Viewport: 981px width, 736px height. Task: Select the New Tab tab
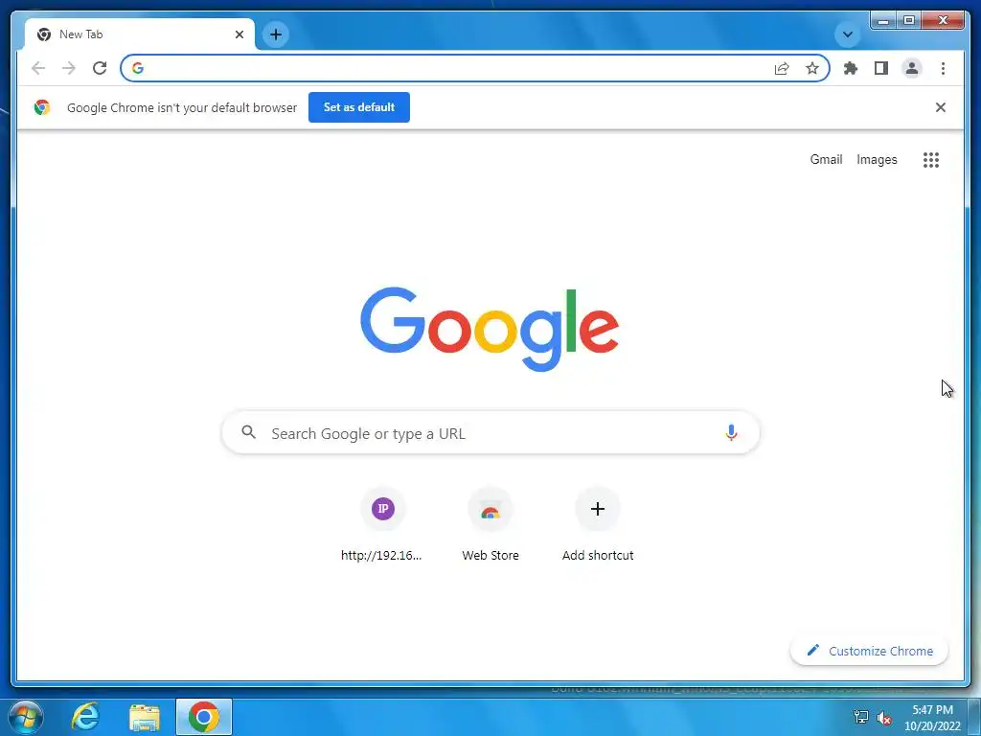(139, 34)
